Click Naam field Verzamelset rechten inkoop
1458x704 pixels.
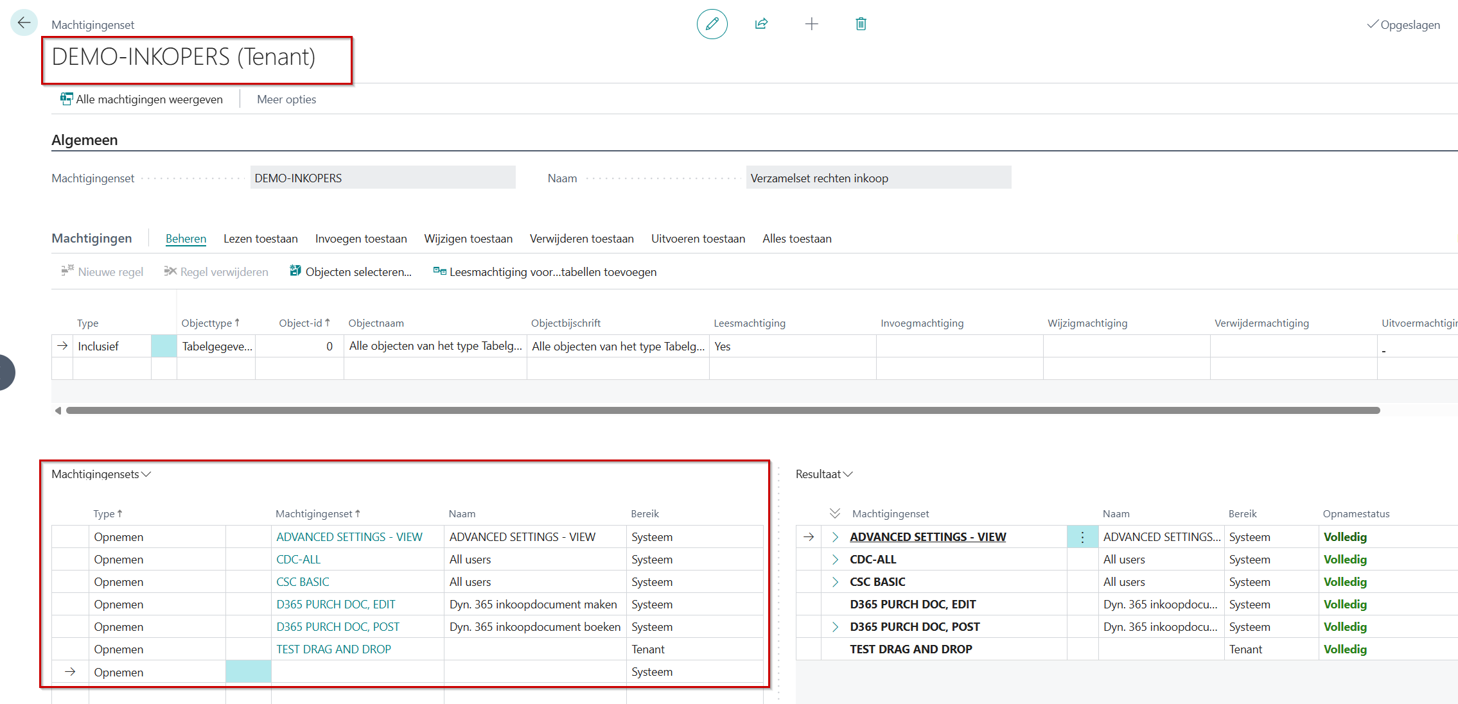879,178
